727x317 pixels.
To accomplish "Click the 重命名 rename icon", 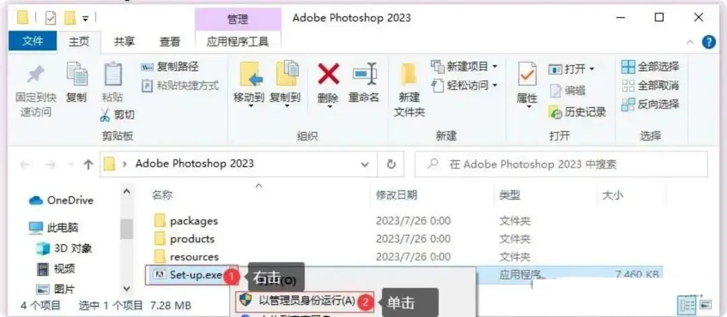I will (x=364, y=74).
